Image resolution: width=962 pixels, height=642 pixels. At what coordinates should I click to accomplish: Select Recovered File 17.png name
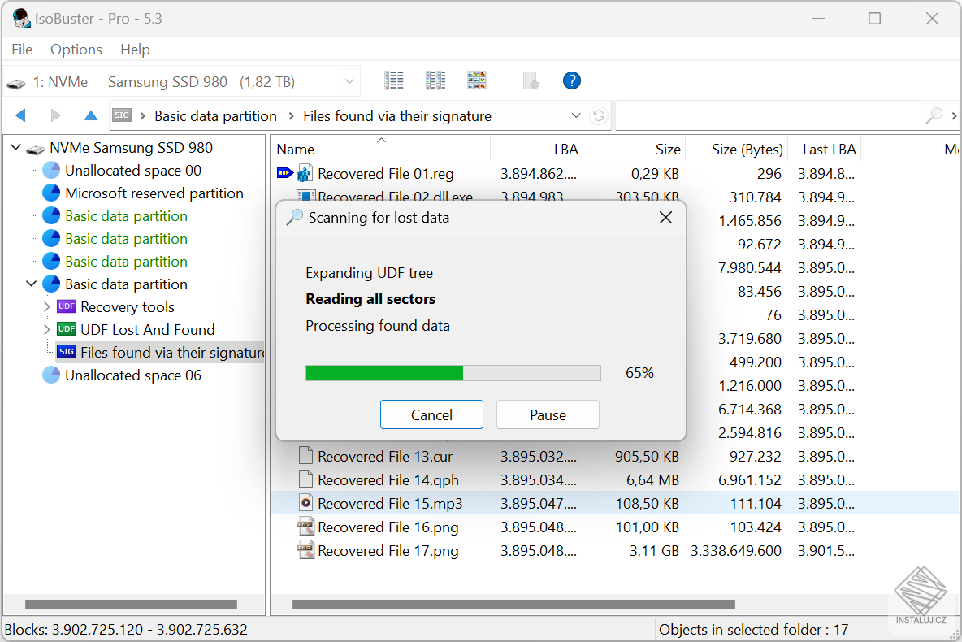point(388,550)
